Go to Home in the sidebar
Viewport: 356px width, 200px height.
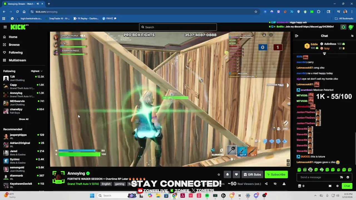tap(10, 37)
